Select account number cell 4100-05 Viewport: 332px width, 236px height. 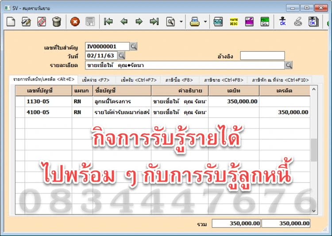[48, 112]
